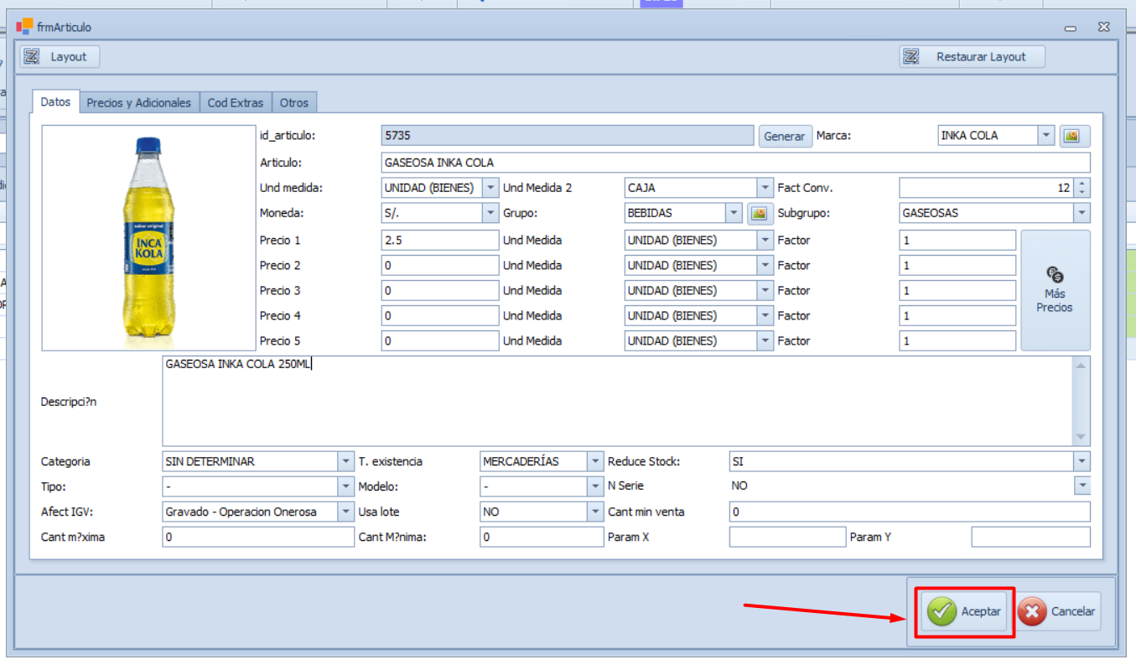This screenshot has width=1136, height=670.
Task: Switch to the Cod Extras tab
Action: tap(236, 102)
